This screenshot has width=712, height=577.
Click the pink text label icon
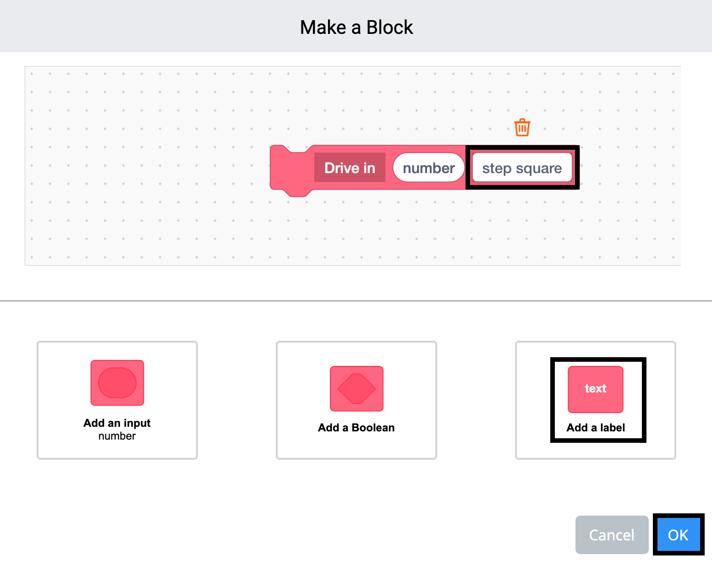pyautogui.click(x=595, y=389)
